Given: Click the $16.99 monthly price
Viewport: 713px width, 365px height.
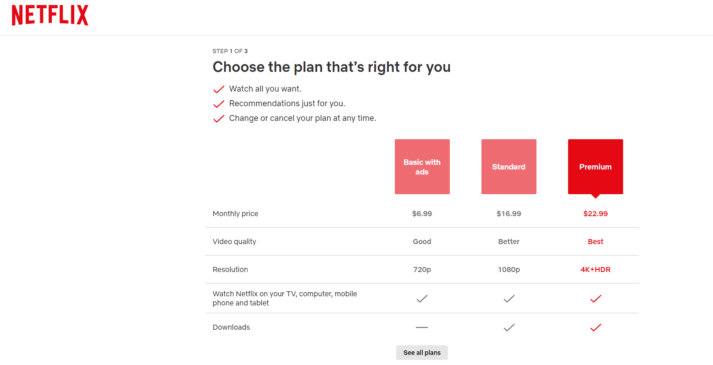Looking at the screenshot, I should pyautogui.click(x=508, y=213).
